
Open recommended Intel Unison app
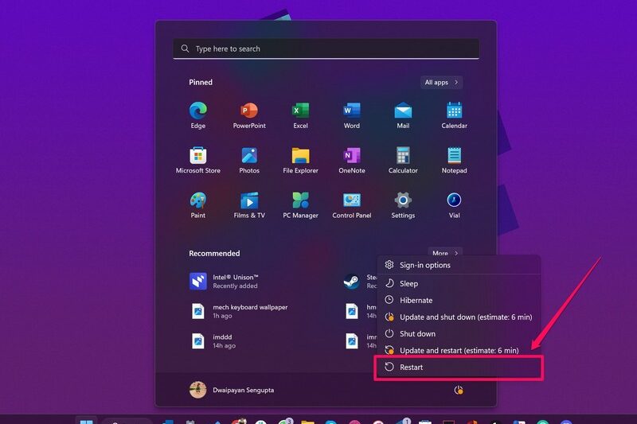pyautogui.click(x=224, y=281)
